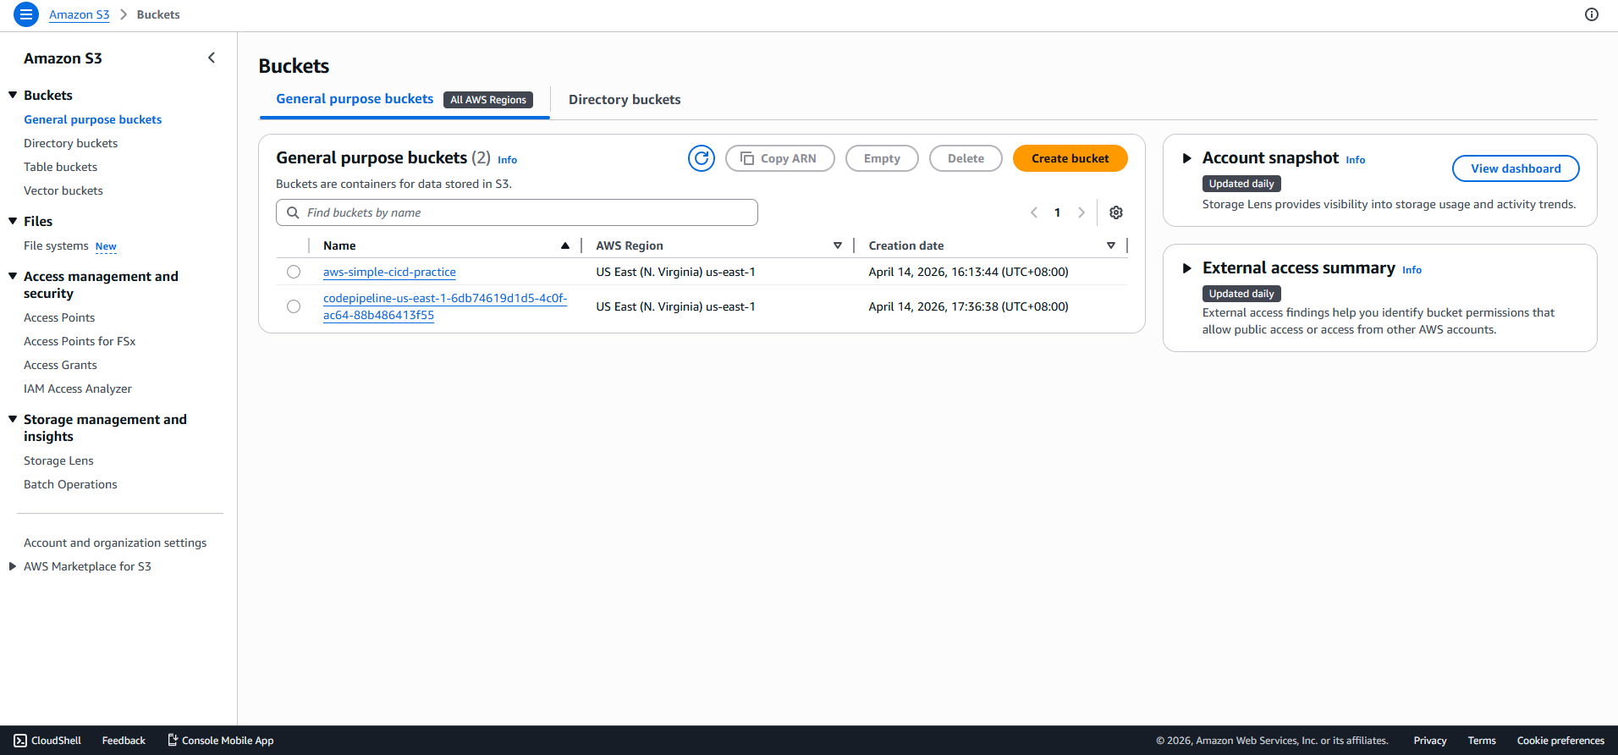Click Info link beside Account snapshot
This screenshot has width=1618, height=755.
[1356, 160]
